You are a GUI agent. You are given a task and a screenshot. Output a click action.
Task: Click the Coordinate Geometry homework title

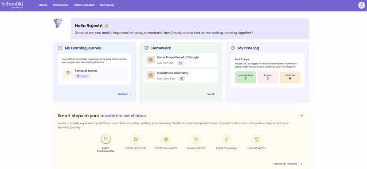point(172,73)
